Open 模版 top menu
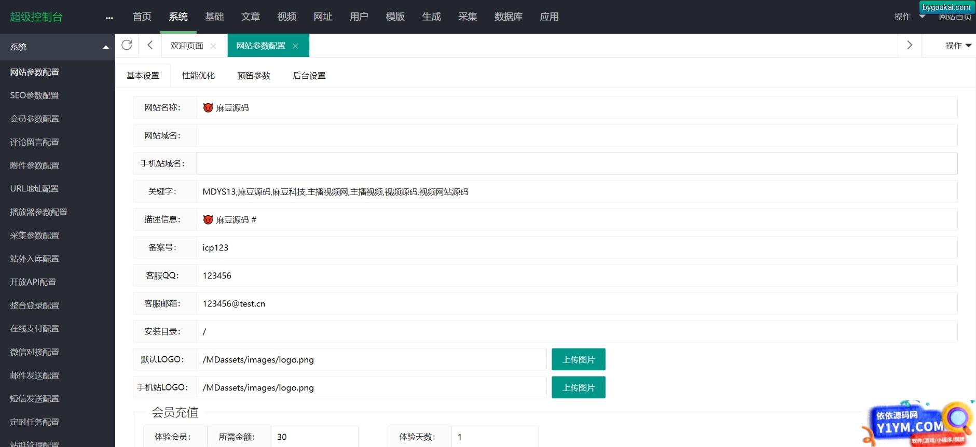This screenshot has width=976, height=447. [x=395, y=17]
